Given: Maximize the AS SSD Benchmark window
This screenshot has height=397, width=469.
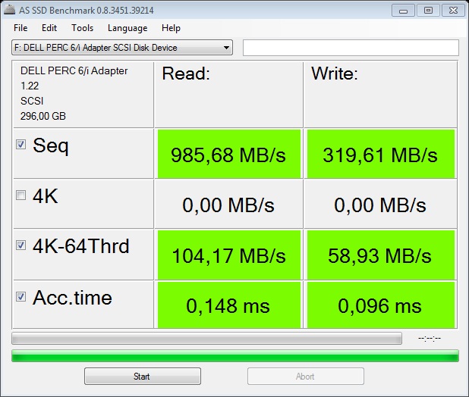Looking at the screenshot, I should (428, 11).
